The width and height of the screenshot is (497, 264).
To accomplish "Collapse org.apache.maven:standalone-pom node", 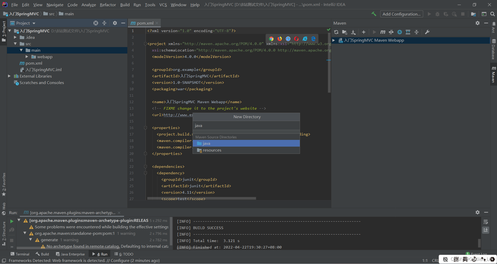I will click(25, 233).
